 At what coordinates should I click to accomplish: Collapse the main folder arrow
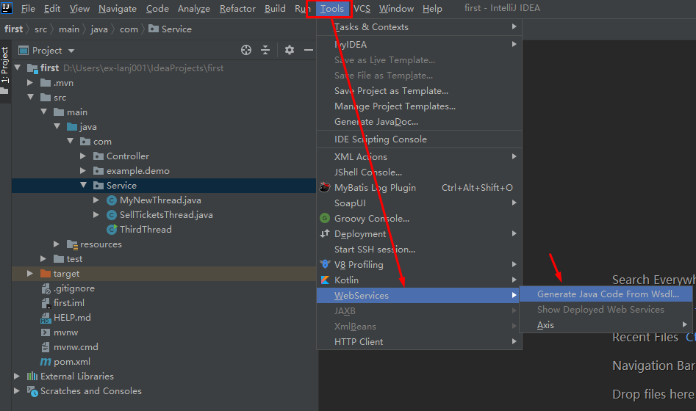43,112
